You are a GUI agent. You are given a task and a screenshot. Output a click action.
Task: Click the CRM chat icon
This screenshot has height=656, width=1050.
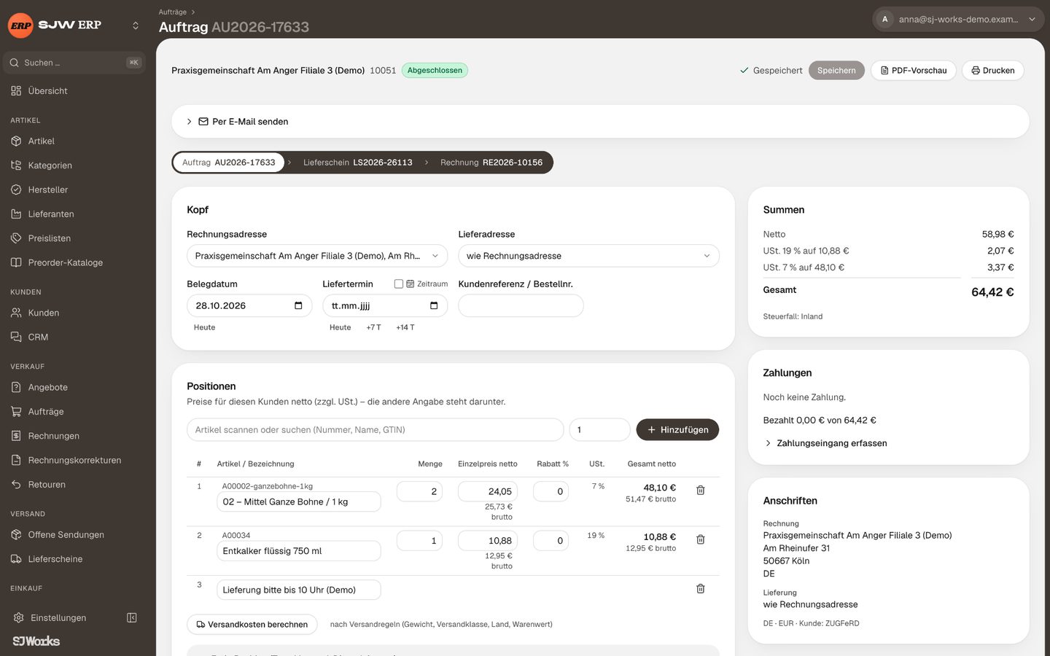click(x=16, y=337)
